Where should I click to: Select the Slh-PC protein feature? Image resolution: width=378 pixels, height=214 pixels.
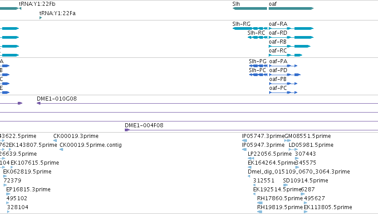(x=258, y=75)
